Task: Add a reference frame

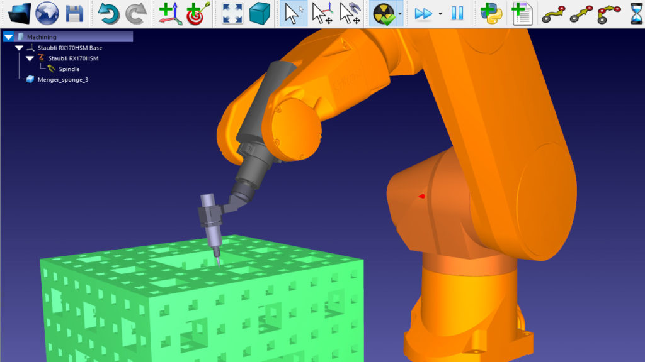Action: (169, 13)
